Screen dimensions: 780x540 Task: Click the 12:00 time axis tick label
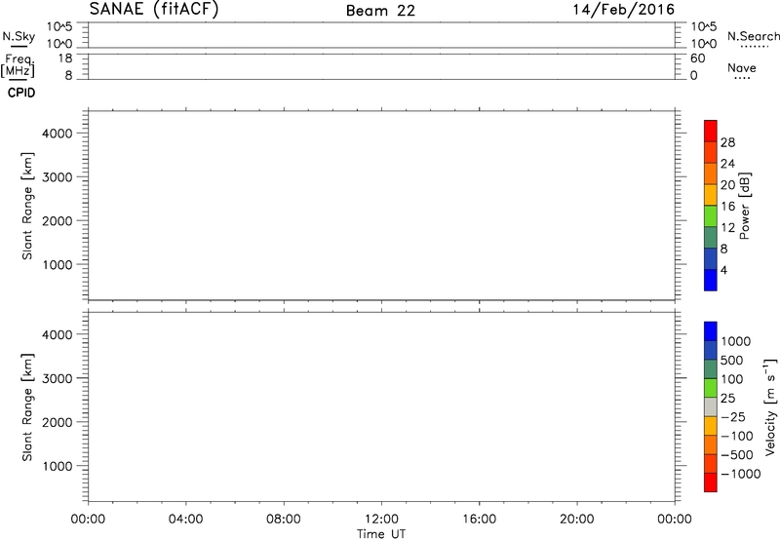[381, 520]
